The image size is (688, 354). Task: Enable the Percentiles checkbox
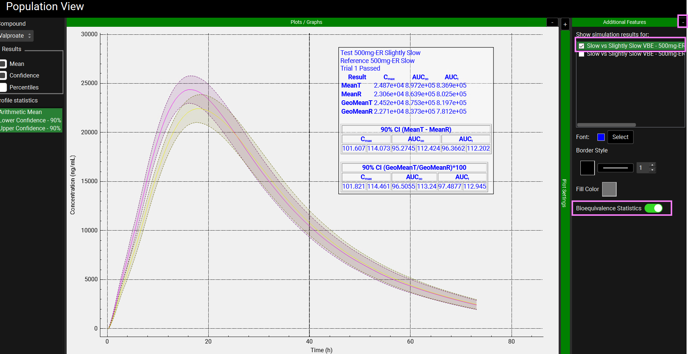tap(3, 88)
